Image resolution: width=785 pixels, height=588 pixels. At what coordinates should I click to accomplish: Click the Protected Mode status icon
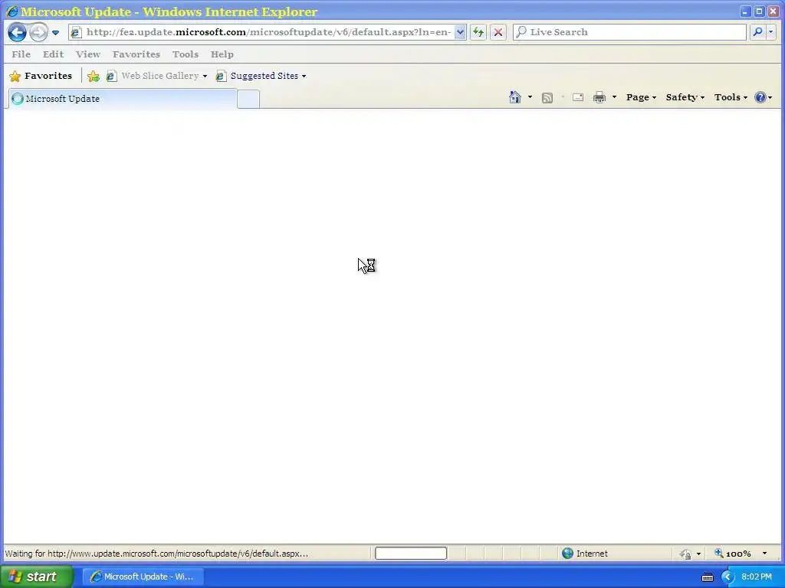pos(685,554)
